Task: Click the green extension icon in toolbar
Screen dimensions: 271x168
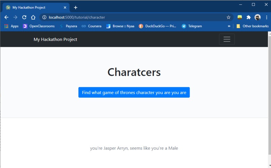Action: point(240,17)
